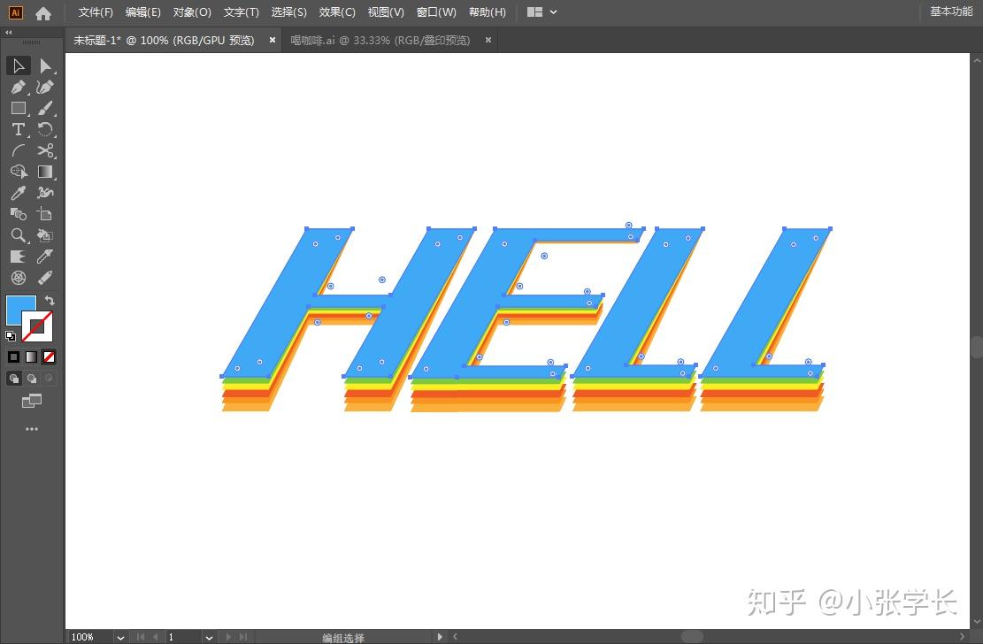Open the artboard navigation dropdown

[209, 637]
